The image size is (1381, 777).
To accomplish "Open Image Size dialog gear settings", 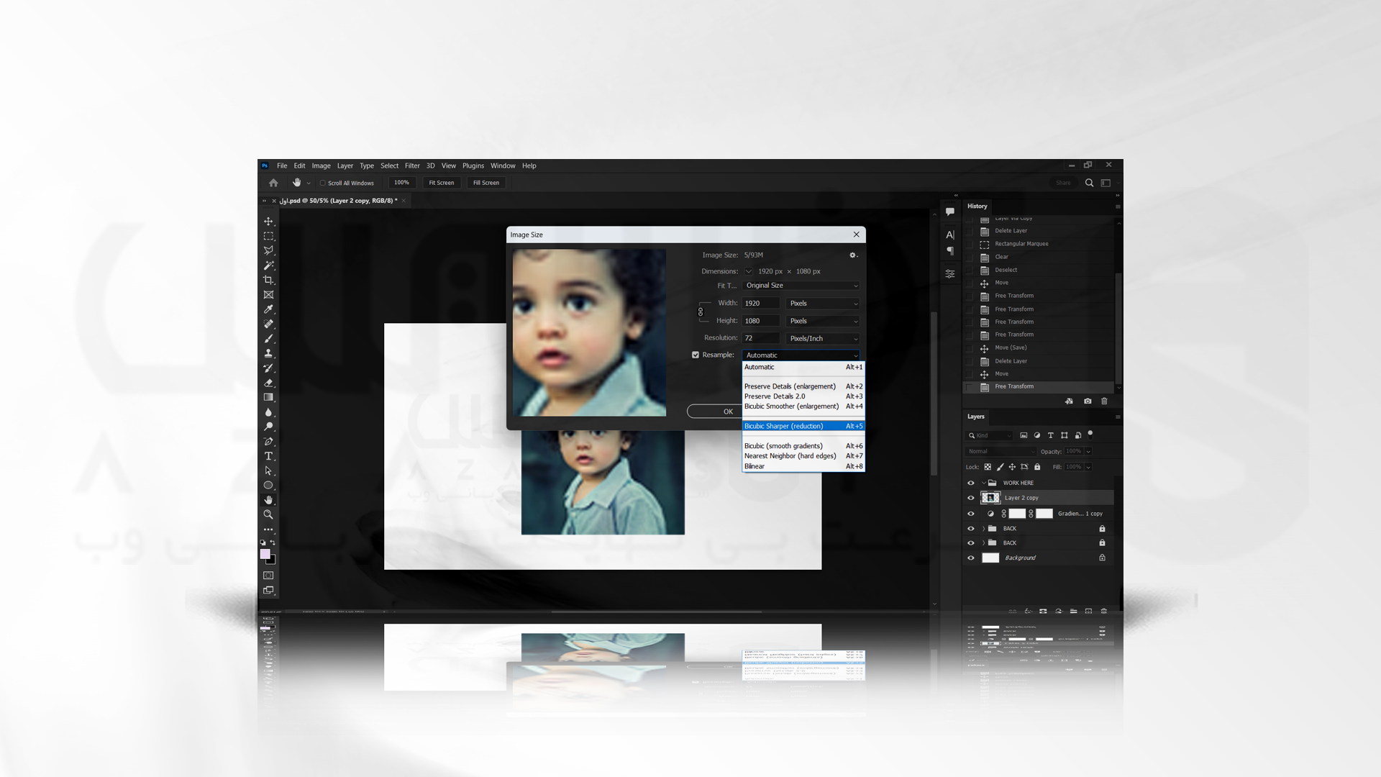I will pyautogui.click(x=853, y=255).
